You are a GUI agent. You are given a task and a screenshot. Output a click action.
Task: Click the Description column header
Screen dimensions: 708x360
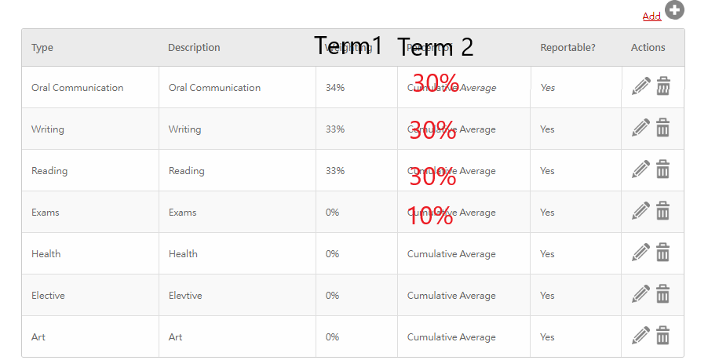click(x=194, y=47)
